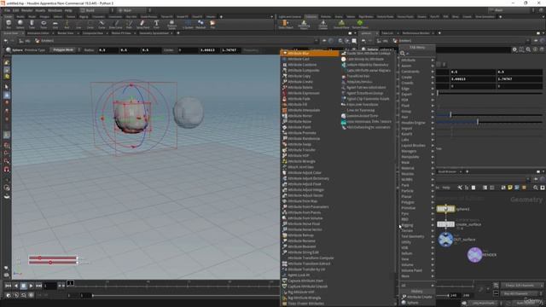Click the create_surface node in network
The width and height of the screenshot is (546, 307).
[x=445, y=224]
